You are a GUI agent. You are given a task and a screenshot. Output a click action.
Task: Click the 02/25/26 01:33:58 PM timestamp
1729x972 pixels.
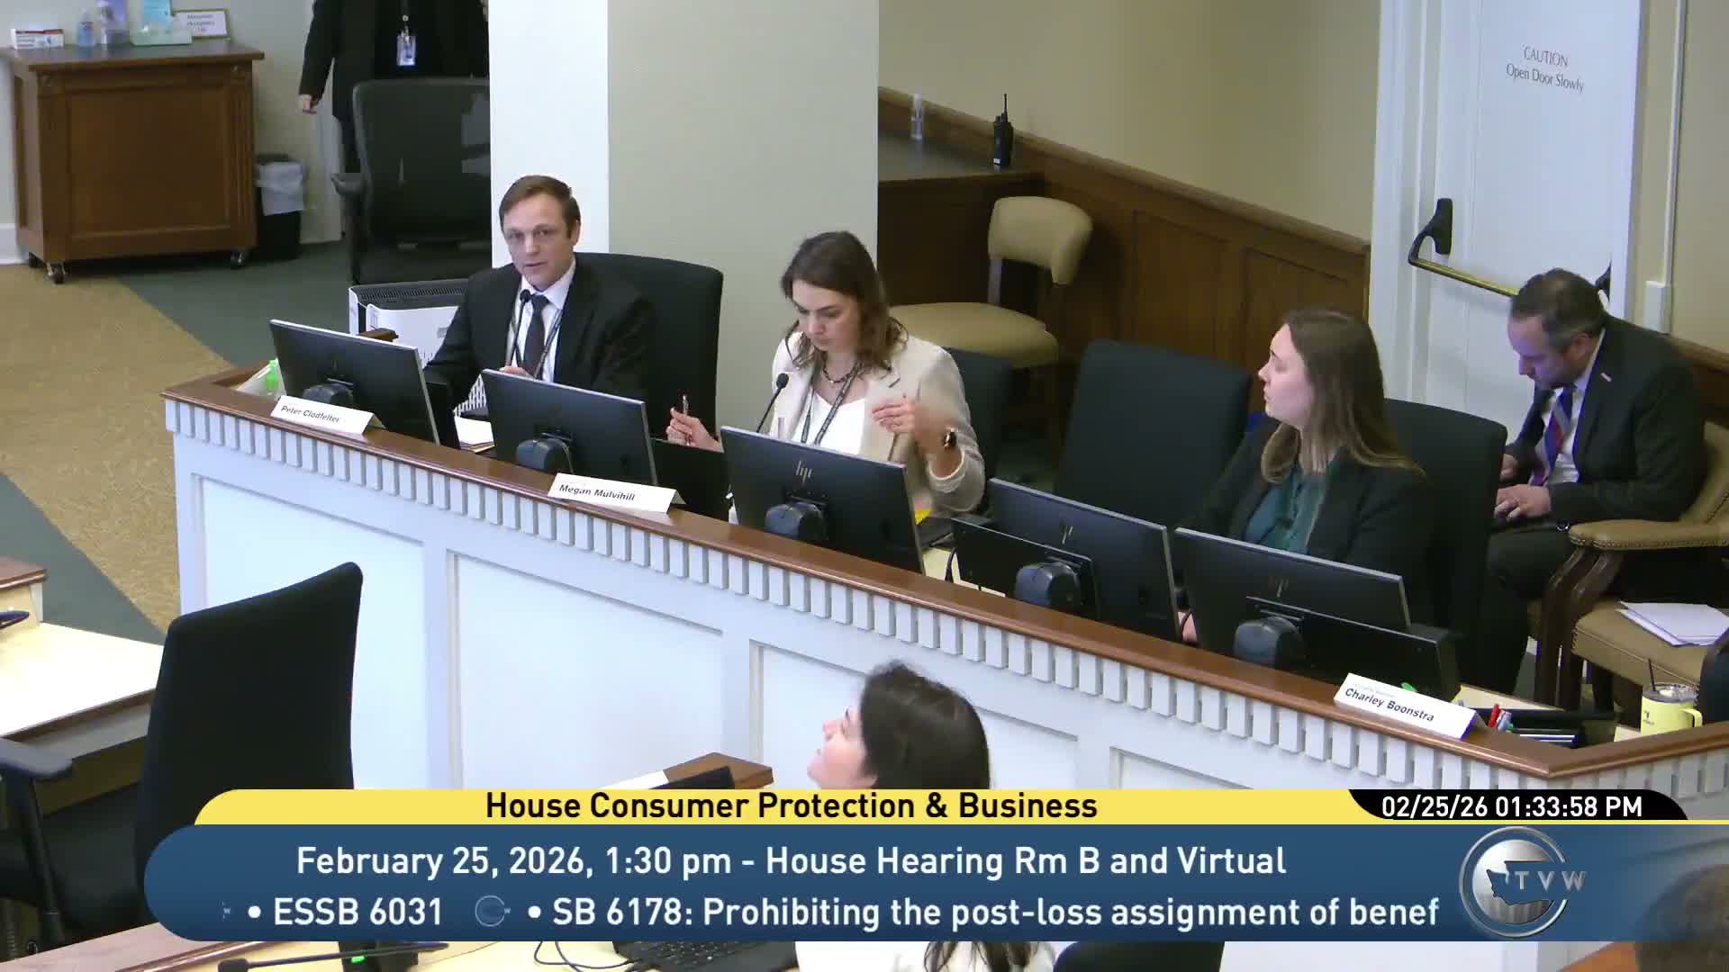click(x=1511, y=806)
